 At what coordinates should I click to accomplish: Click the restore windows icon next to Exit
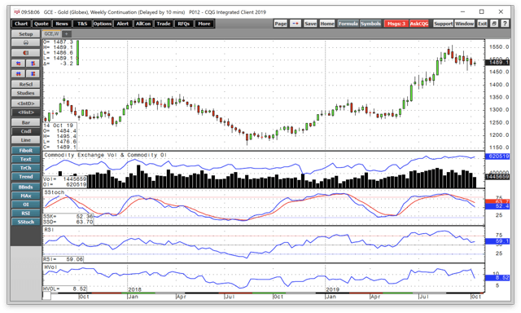pyautogui.click(x=494, y=24)
